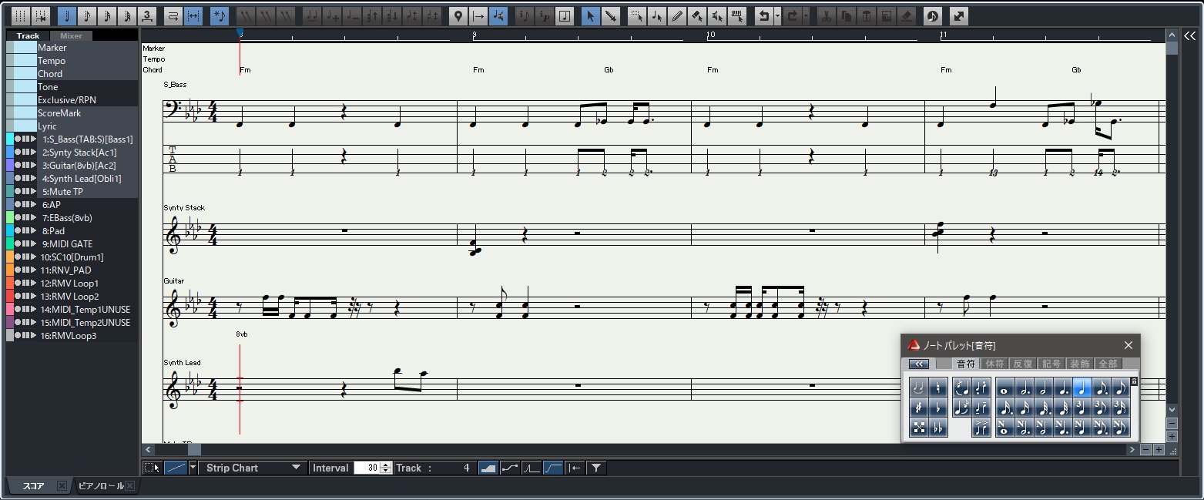Switch to the Mixer tab
The width and height of the screenshot is (1204, 500).
(x=71, y=35)
